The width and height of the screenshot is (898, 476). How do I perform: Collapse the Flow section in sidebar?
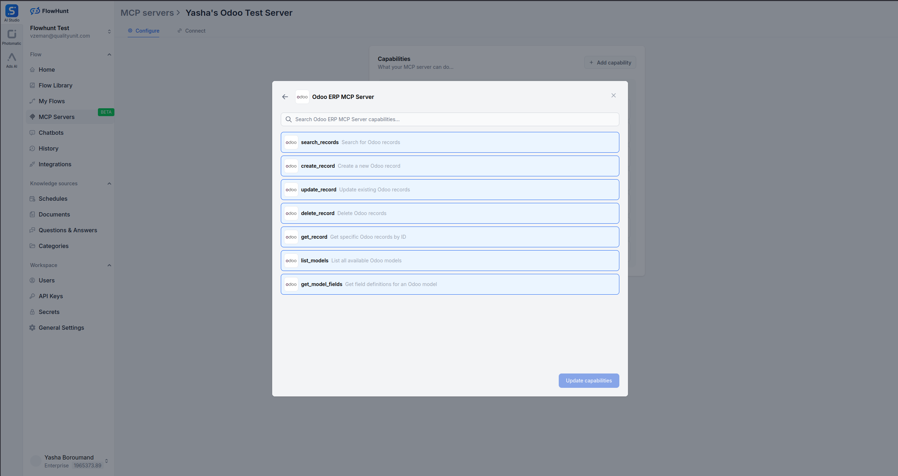coord(109,54)
